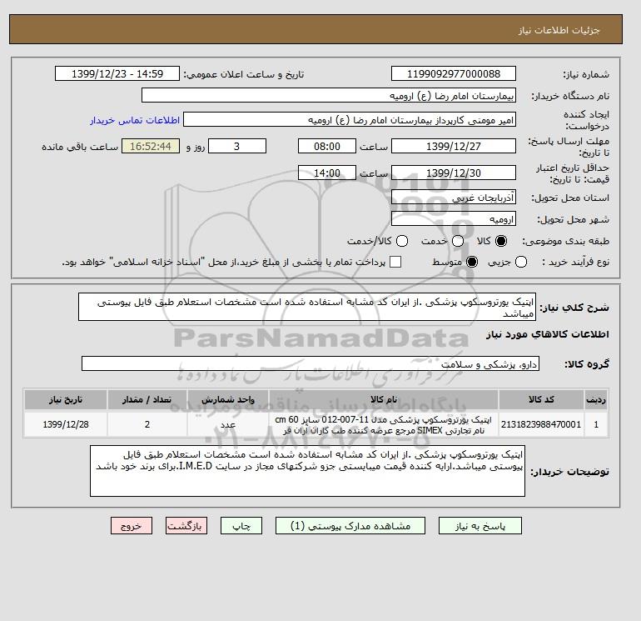Click the buyer name field بیمارستان امام رضا
The image size is (641, 621).
[329, 95]
